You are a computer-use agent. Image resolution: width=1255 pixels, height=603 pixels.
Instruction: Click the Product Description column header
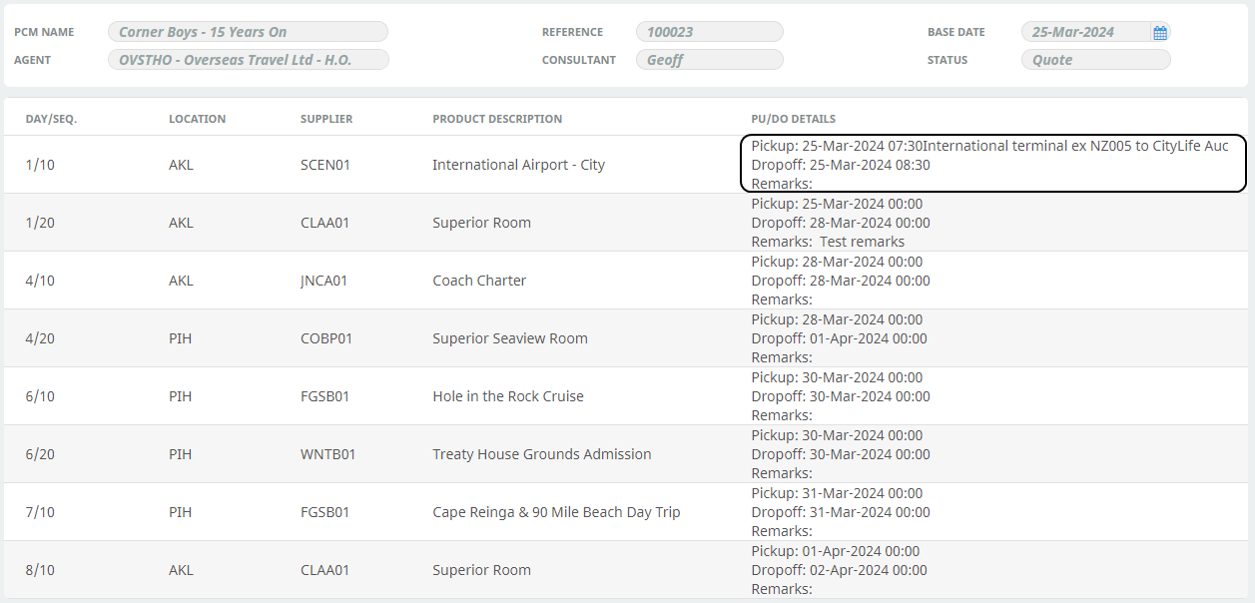[497, 119]
